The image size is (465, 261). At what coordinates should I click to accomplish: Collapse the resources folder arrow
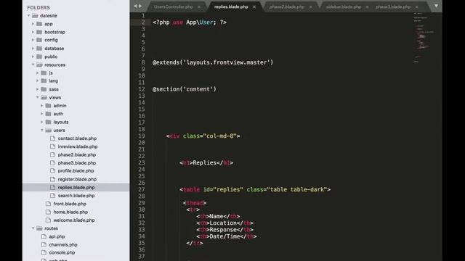coord(33,65)
